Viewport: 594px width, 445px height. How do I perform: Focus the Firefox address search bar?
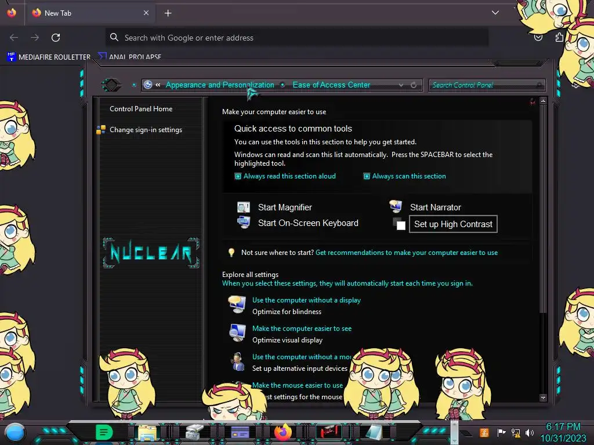click(x=296, y=38)
